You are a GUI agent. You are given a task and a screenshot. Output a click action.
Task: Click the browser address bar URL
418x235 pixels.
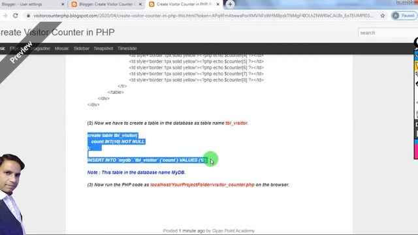(x=203, y=16)
